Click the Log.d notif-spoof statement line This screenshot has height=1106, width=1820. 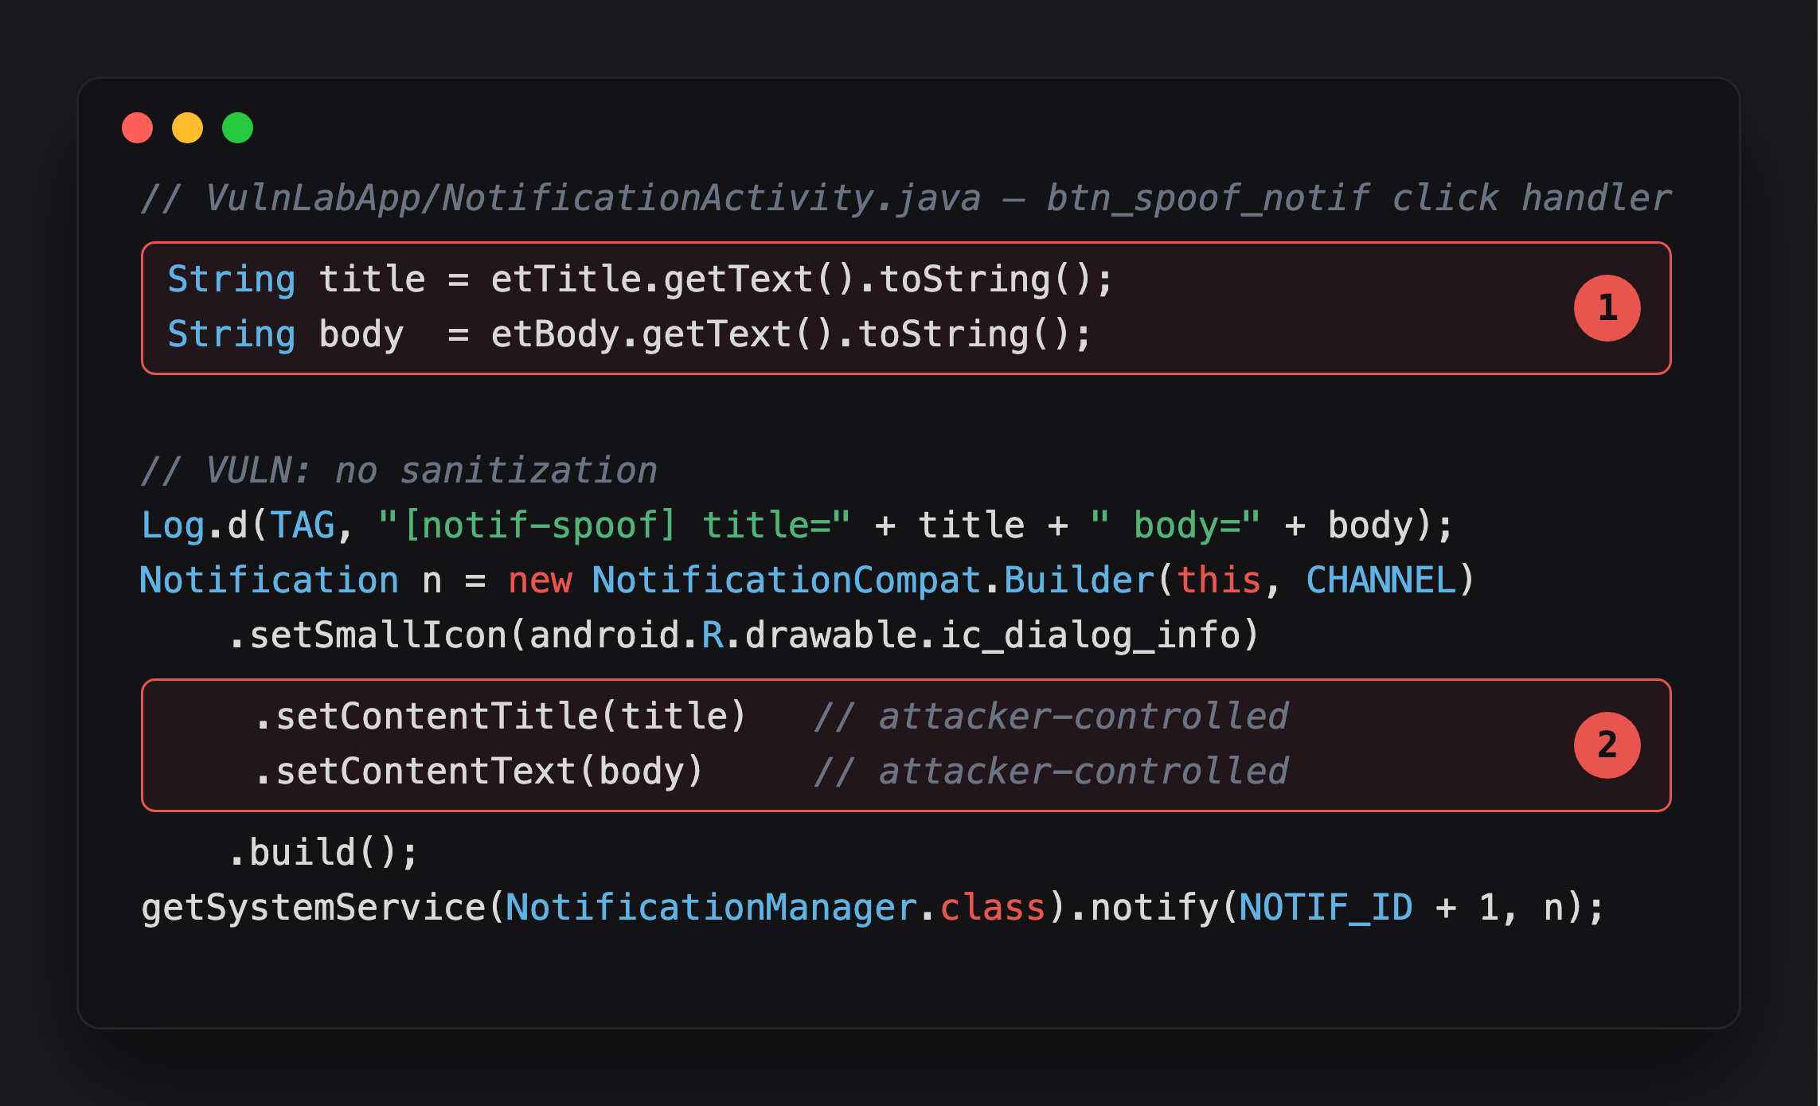797,526
